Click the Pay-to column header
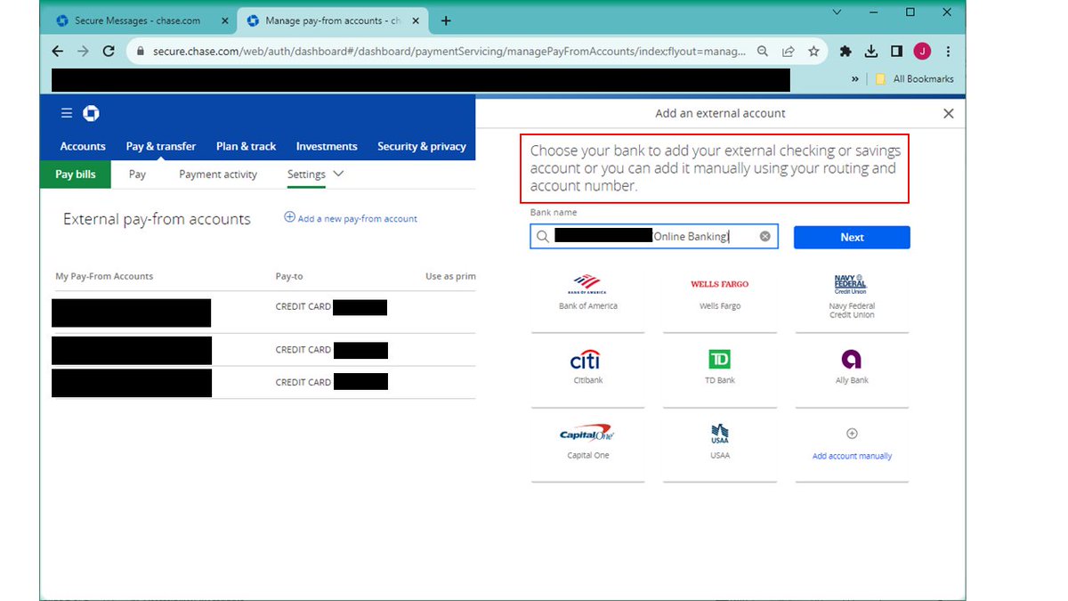1068x601 pixels. [289, 276]
